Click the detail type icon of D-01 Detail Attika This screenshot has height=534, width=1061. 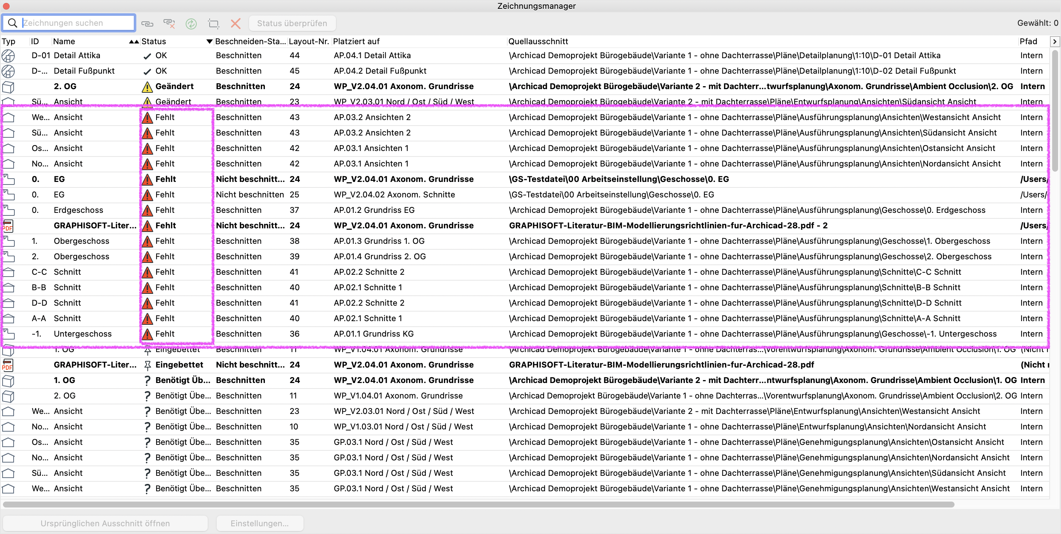tap(8, 56)
